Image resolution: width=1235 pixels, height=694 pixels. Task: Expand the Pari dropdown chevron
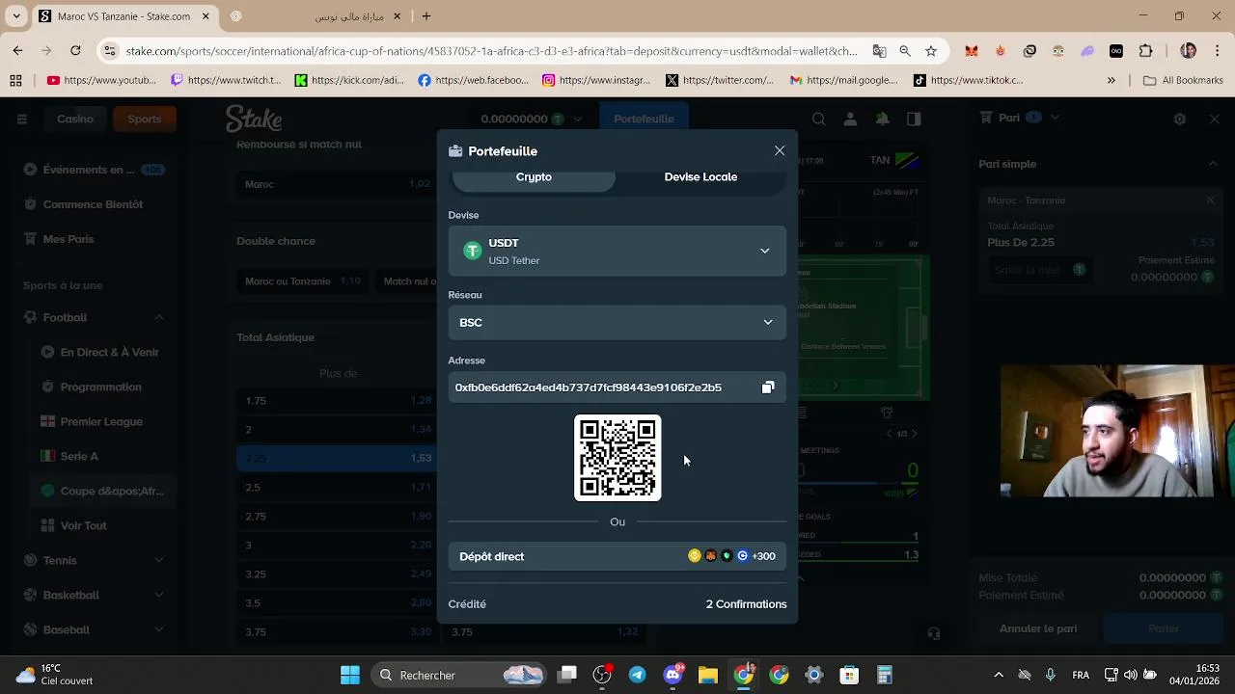(x=1055, y=118)
